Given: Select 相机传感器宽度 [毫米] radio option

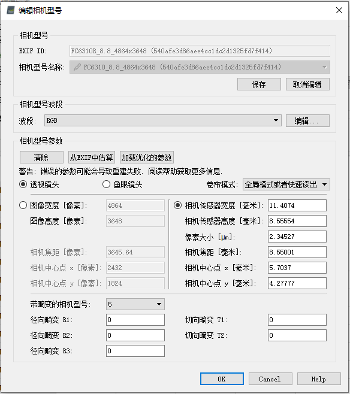Looking at the screenshot, I should pyautogui.click(x=178, y=205).
